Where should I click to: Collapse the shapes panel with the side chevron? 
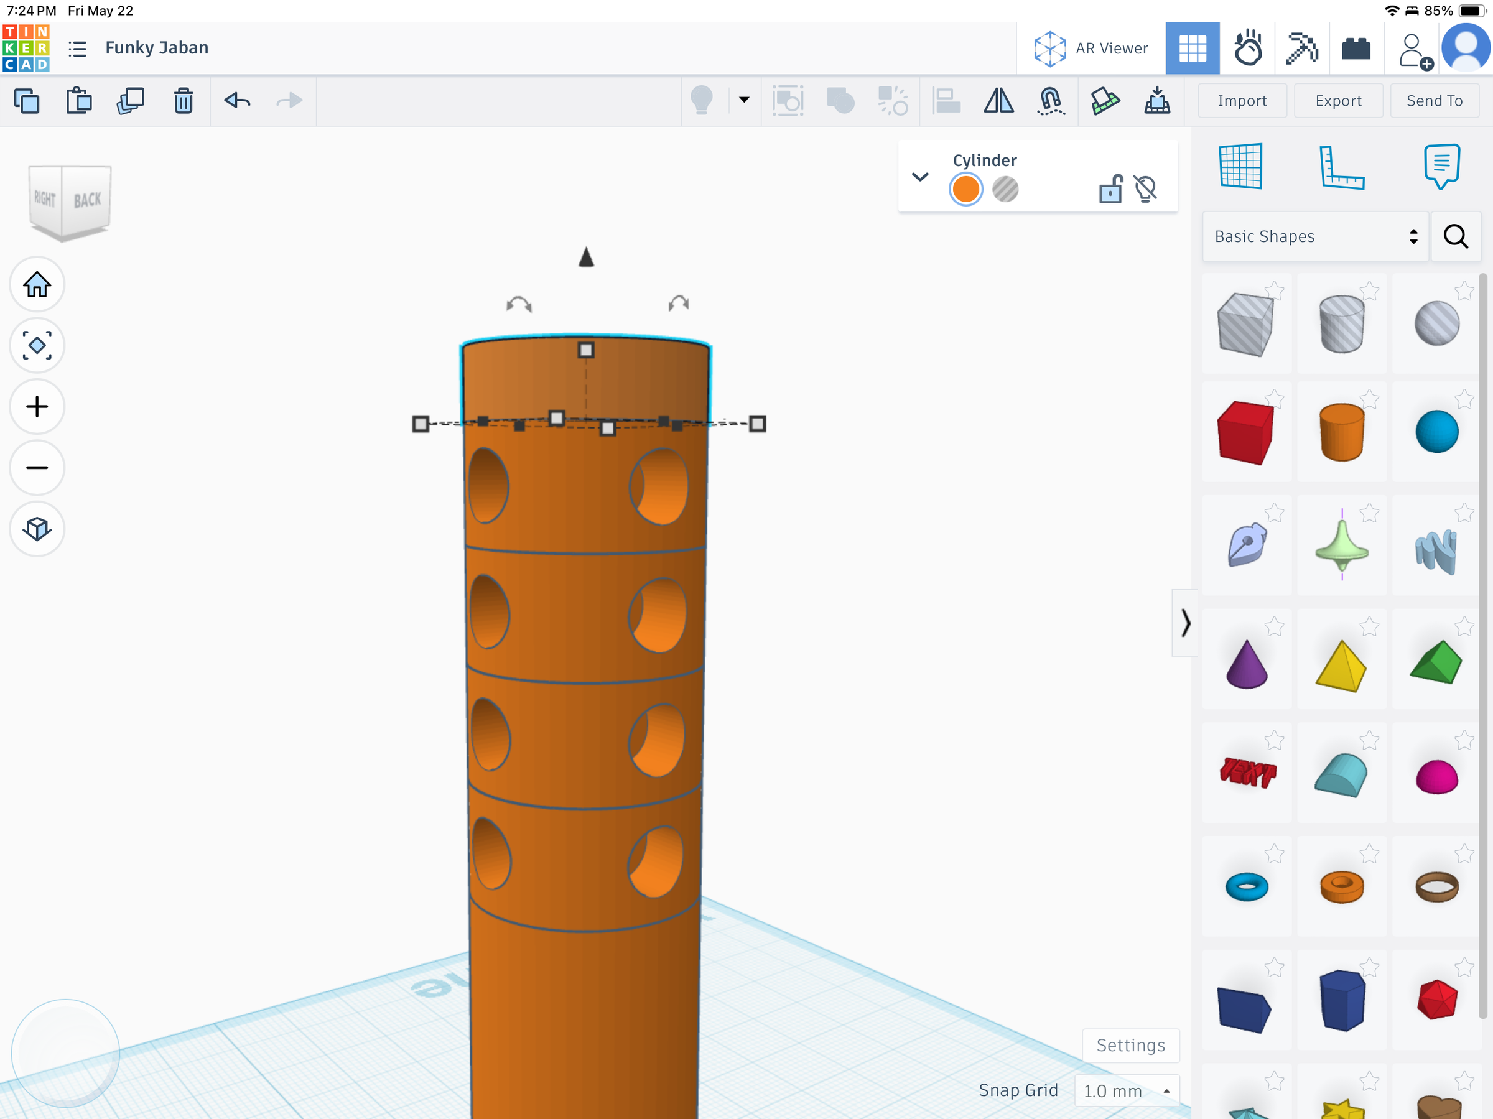click(x=1185, y=622)
